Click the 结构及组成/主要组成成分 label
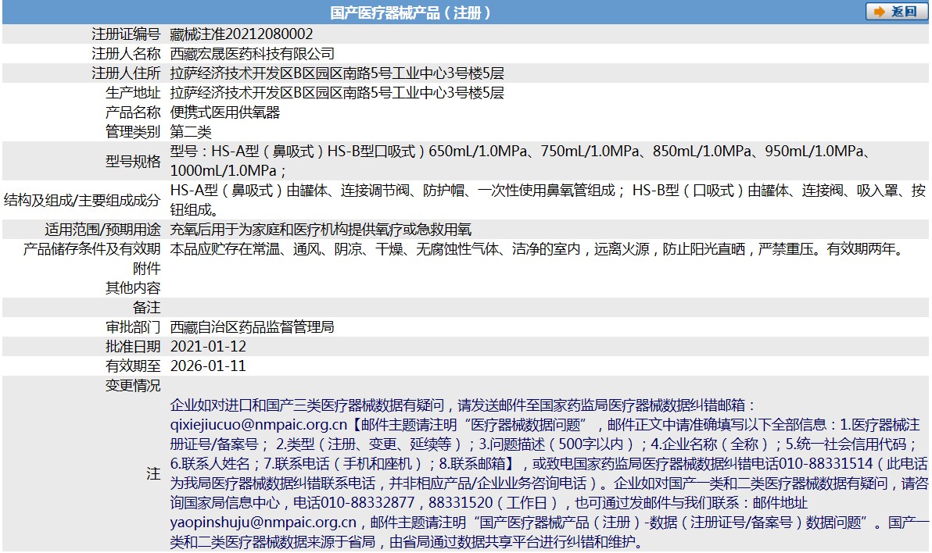The width and height of the screenshot is (932, 553). [x=82, y=201]
